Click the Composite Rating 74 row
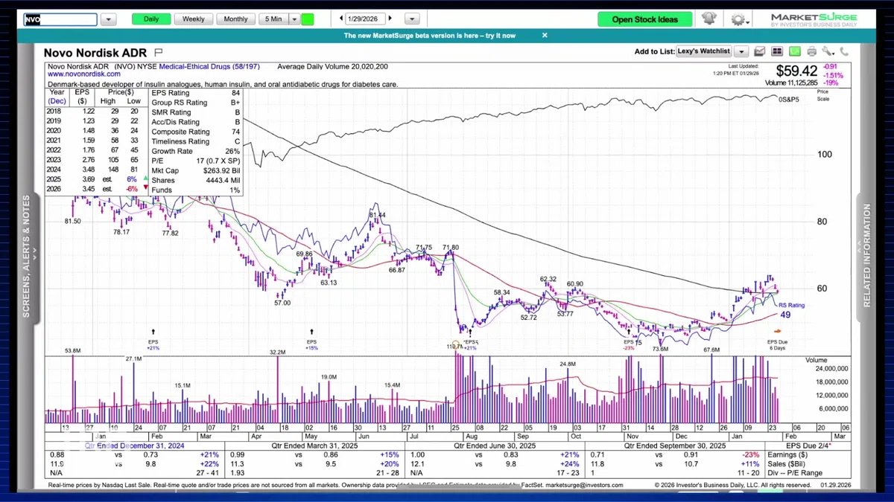The image size is (894, 502). click(196, 132)
